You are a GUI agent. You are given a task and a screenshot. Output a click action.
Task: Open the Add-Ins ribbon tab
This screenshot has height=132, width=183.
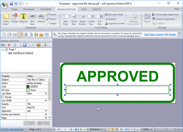coord(96,9)
